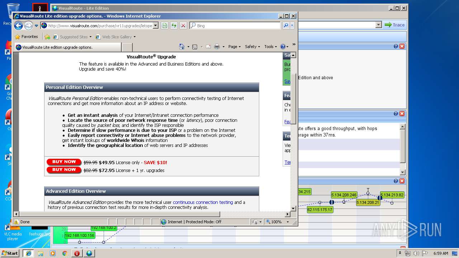459x258 pixels.
Task: Open help for the route graph panel
Action: point(396,181)
